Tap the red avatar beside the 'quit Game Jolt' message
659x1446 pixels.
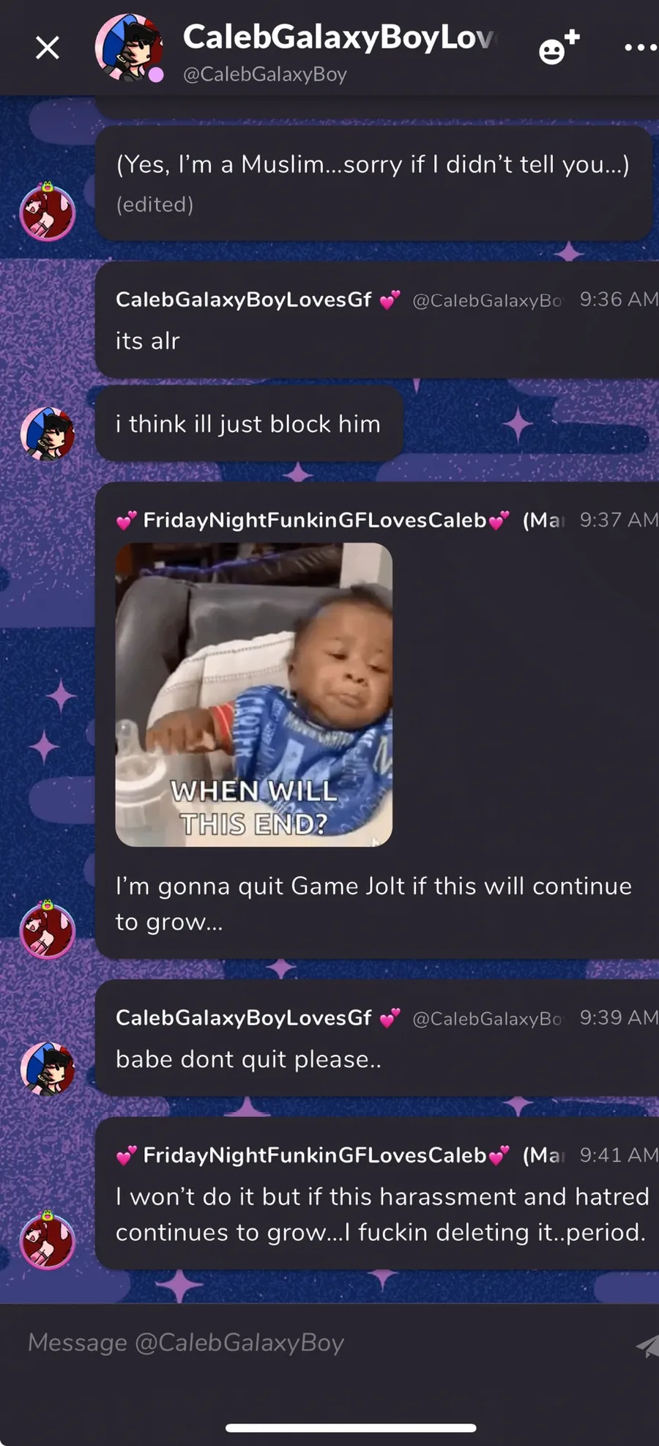click(48, 930)
